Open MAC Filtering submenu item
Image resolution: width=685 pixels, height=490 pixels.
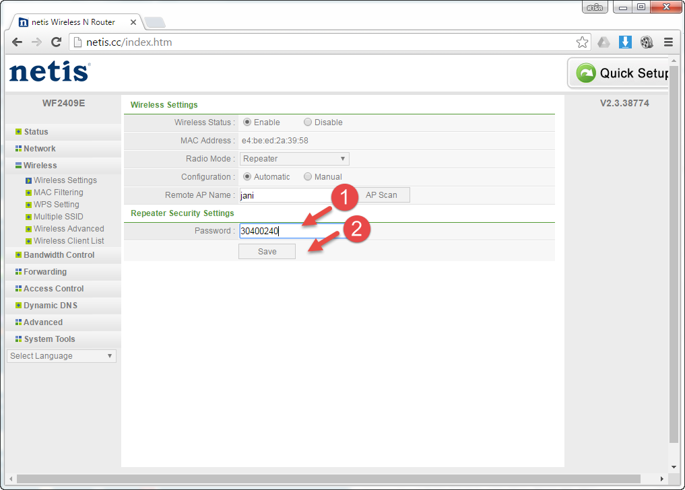[58, 192]
